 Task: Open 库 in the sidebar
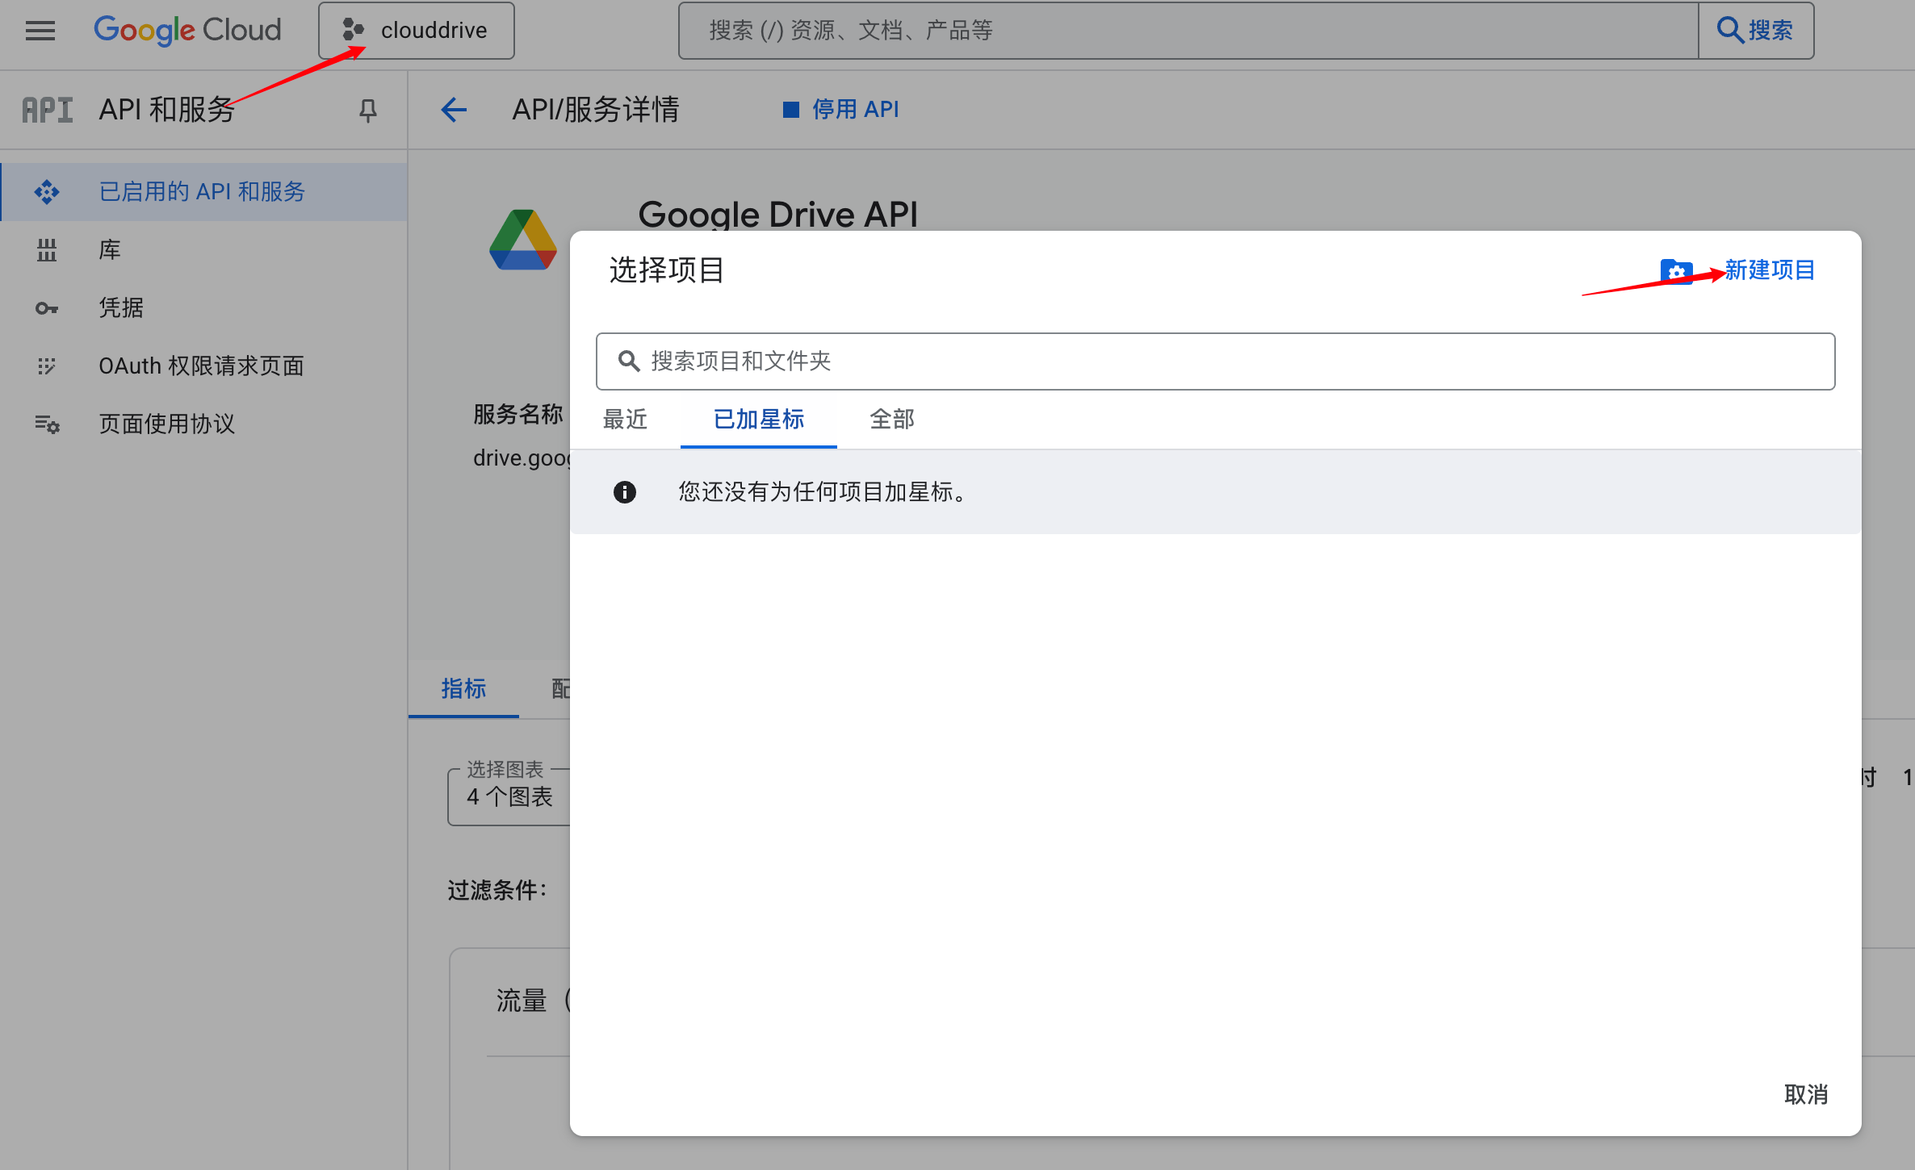(x=203, y=250)
